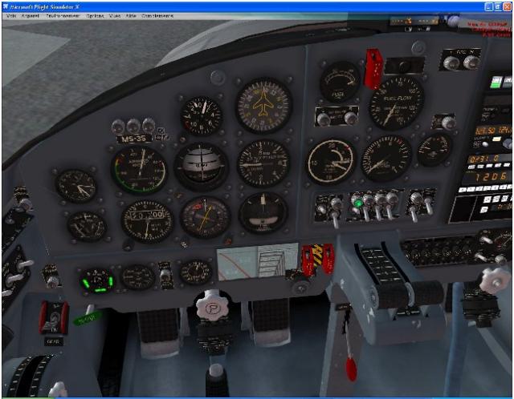Screen dimensions: 514x399
Task: Open the Aide menu
Action: [x=131, y=16]
